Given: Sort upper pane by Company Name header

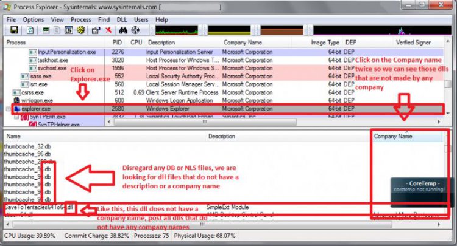Looking at the screenshot, I should 257,43.
